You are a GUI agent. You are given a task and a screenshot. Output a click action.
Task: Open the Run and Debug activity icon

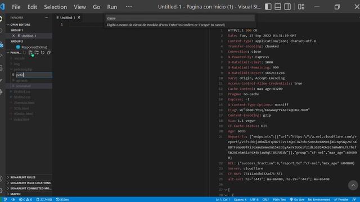(1, 55)
